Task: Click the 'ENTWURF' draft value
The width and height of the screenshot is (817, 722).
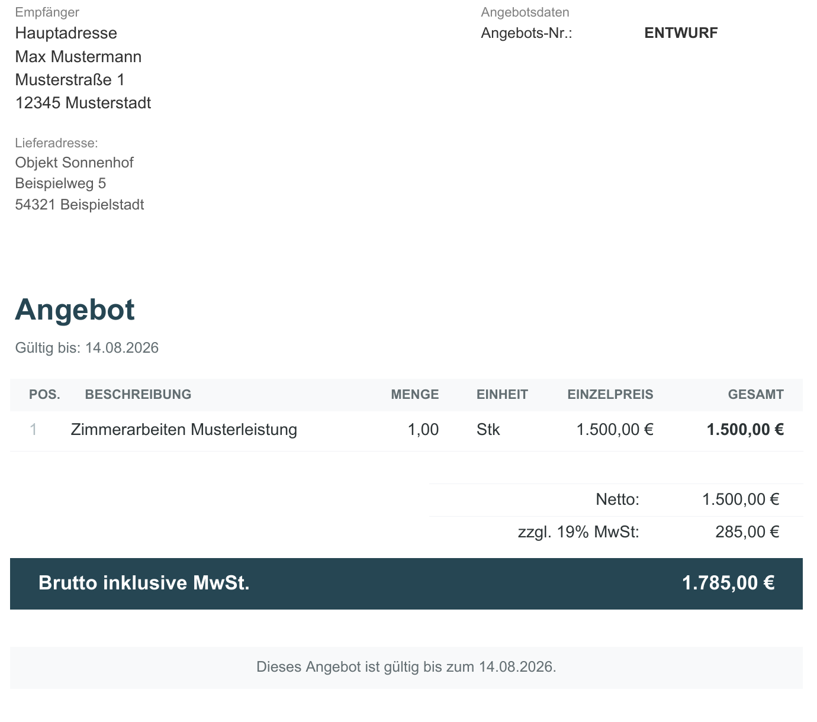Action: click(x=681, y=33)
